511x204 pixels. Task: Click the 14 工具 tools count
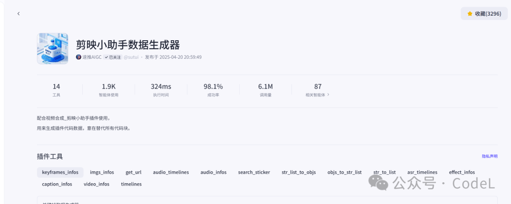coord(56,90)
